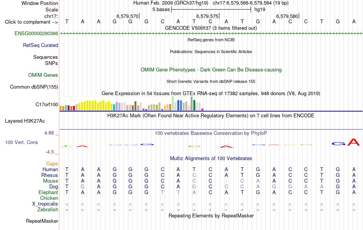Click the 6,579,575 ruler position
This screenshot has height=230, width=363.
tap(207, 16)
